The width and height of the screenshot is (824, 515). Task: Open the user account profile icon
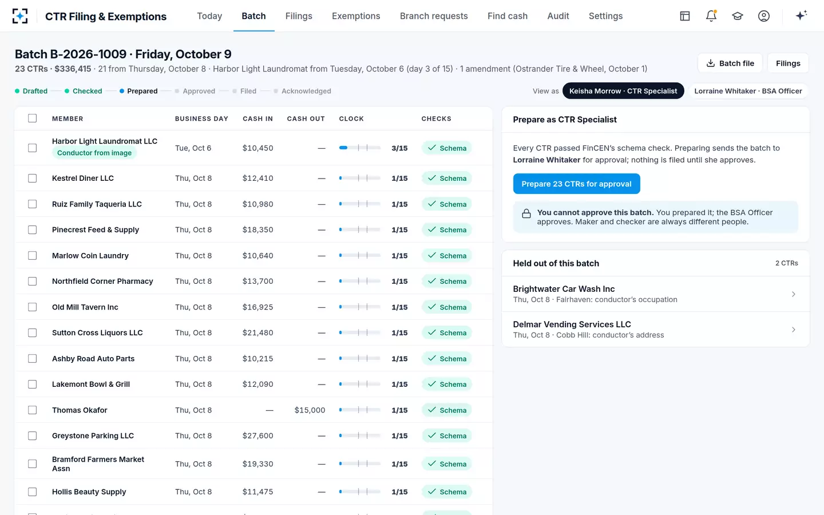point(763,16)
